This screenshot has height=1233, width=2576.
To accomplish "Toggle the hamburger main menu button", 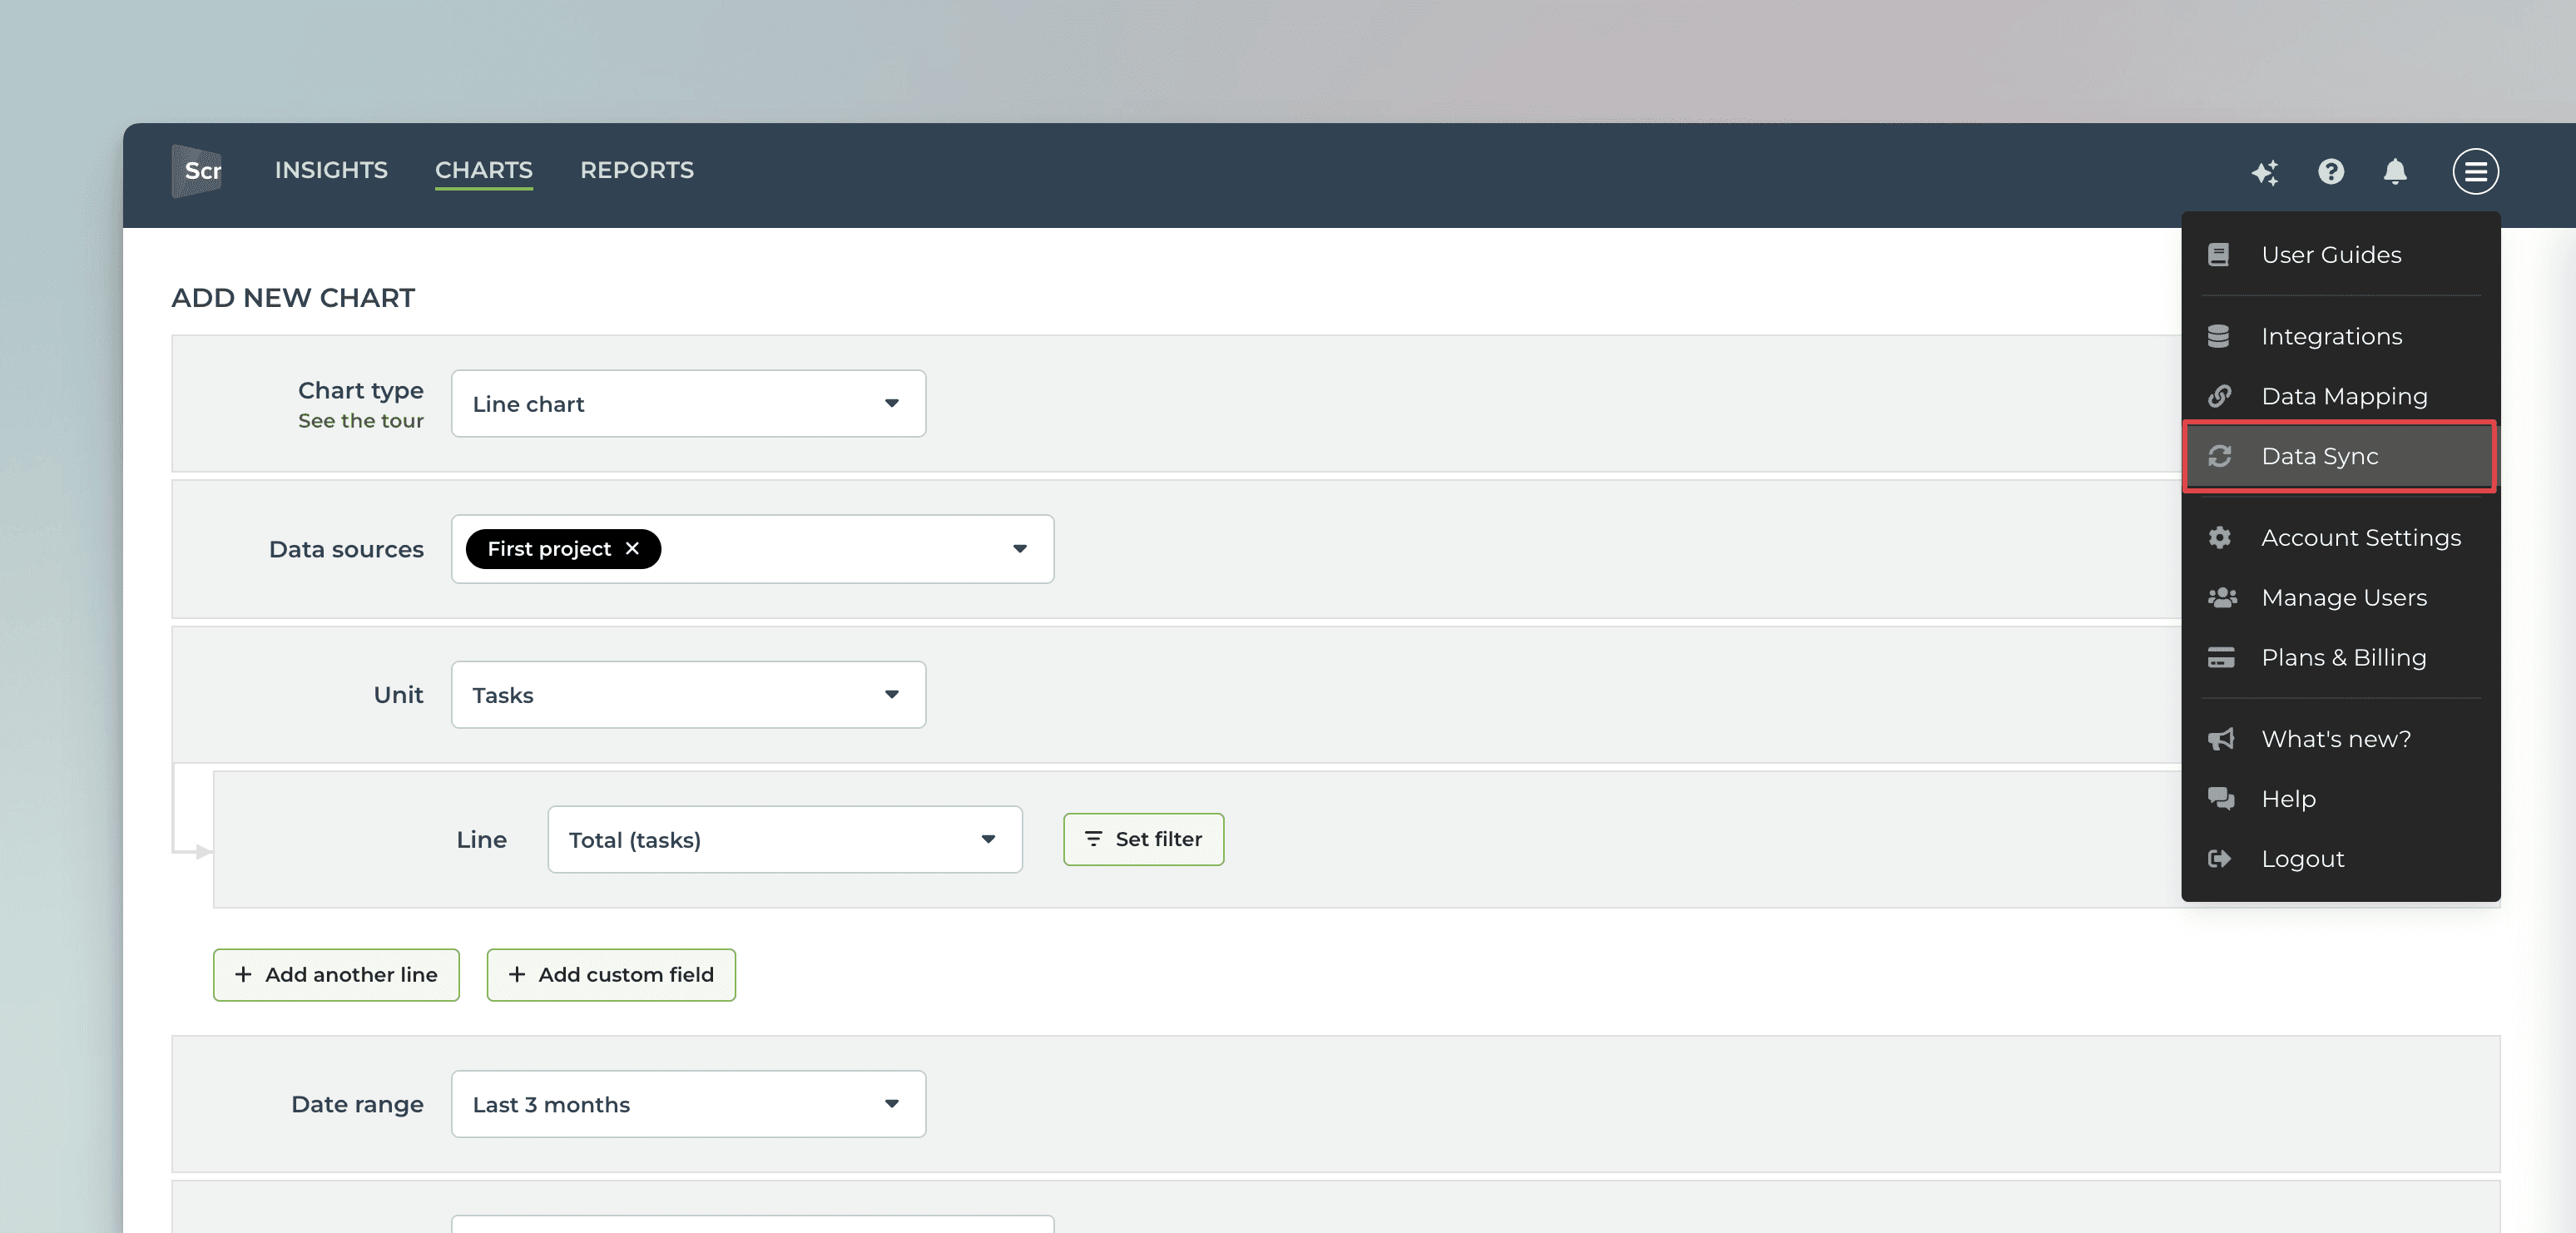I will (2474, 172).
